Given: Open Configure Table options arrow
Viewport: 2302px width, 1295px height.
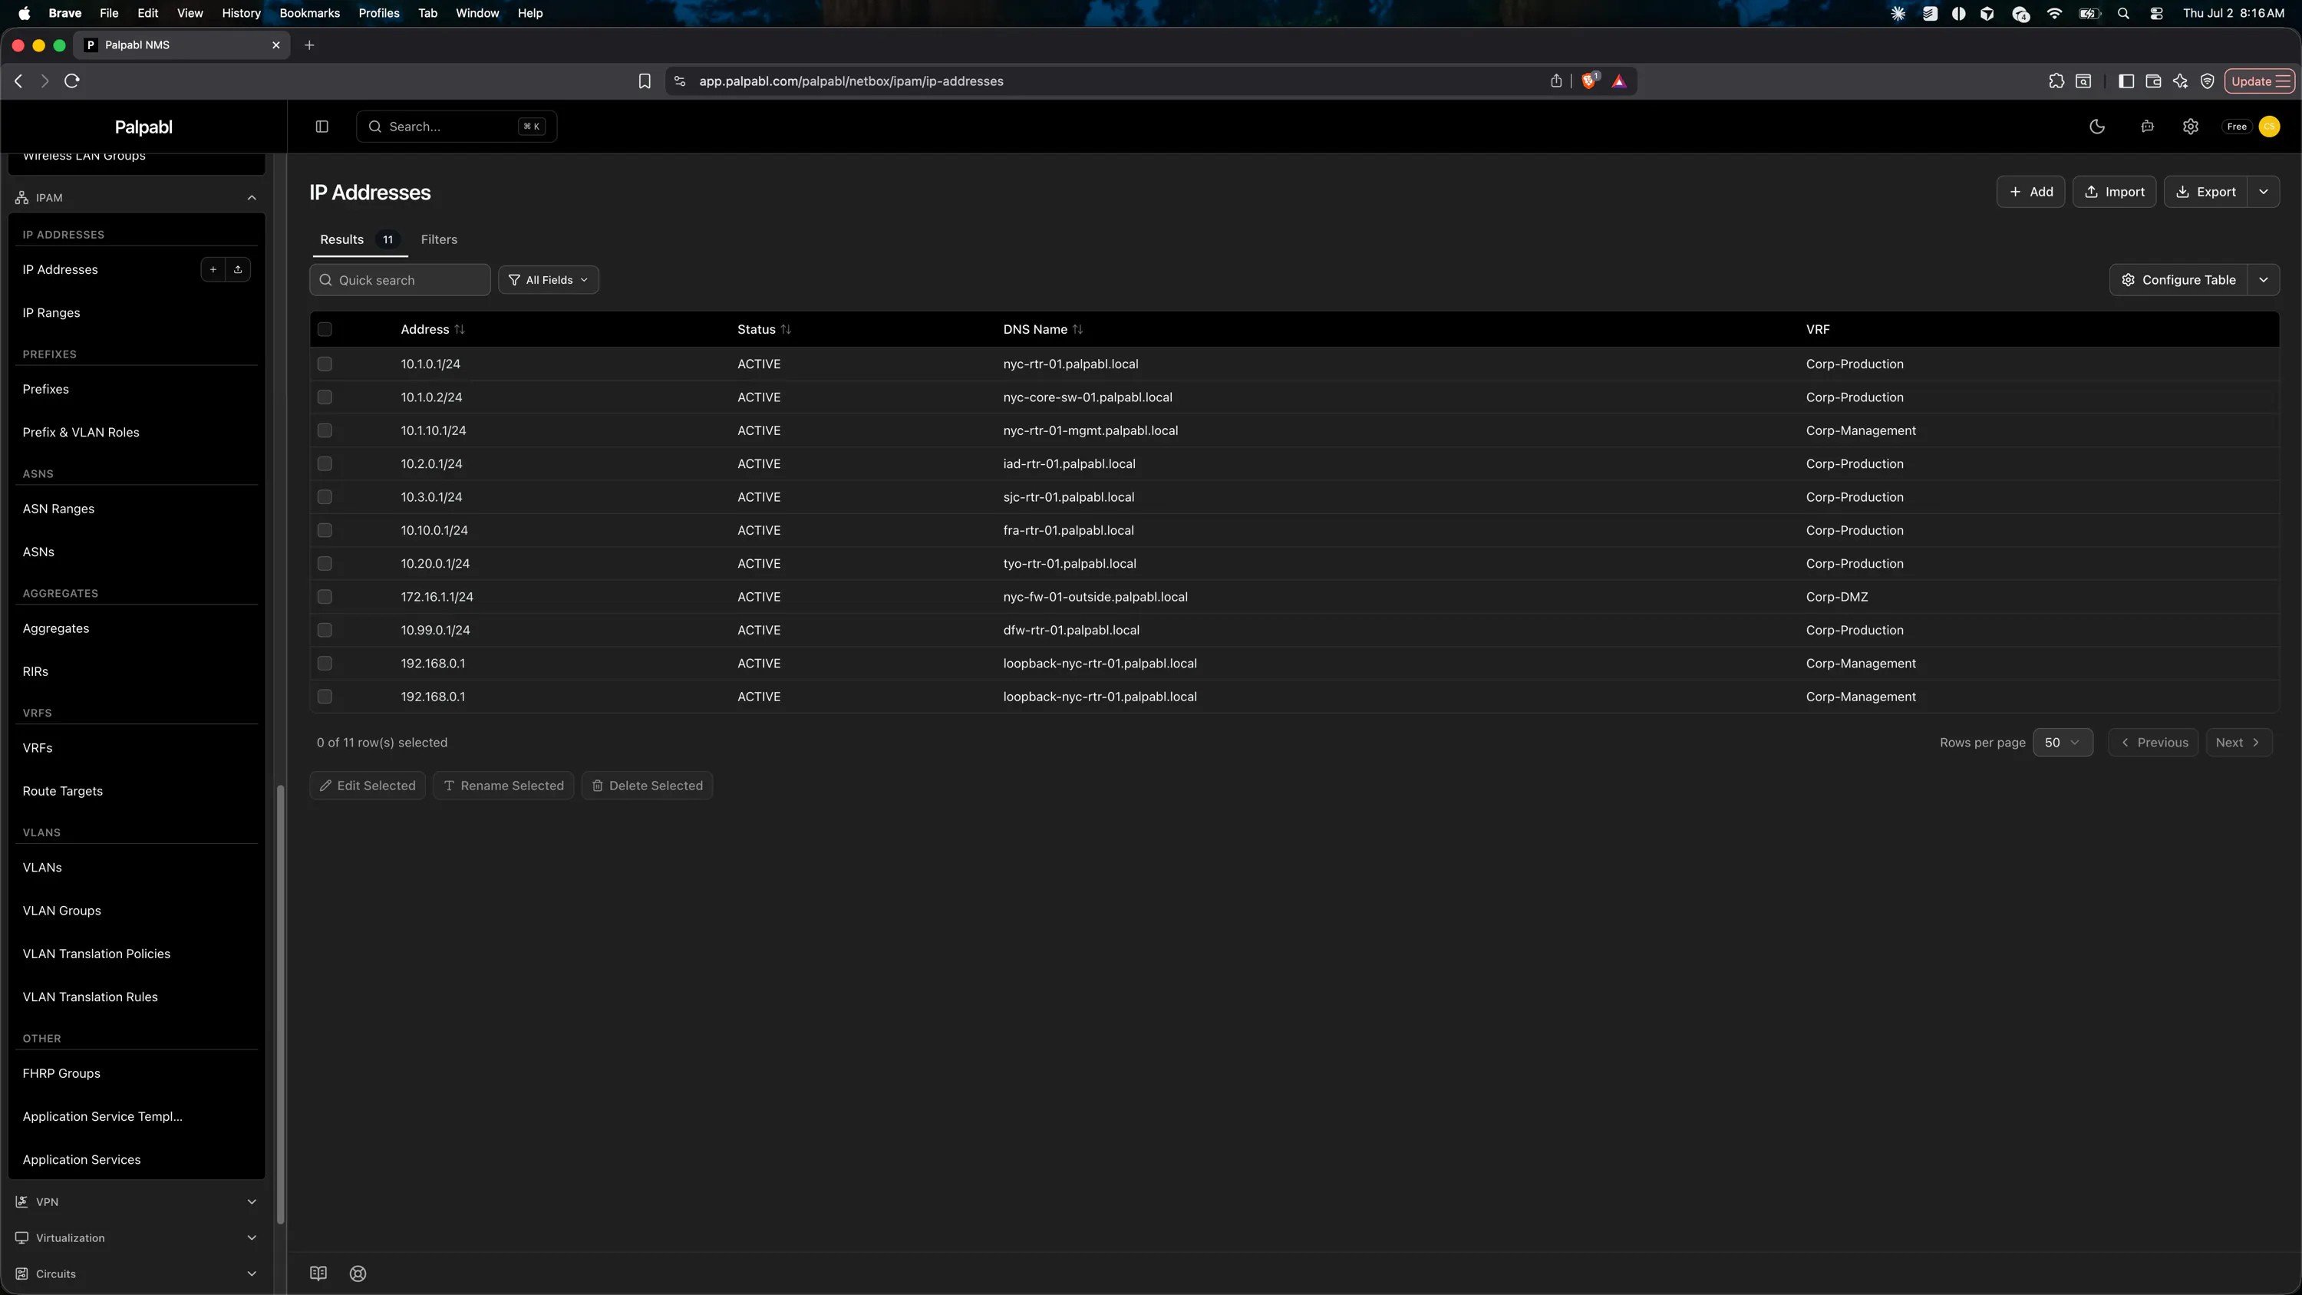Looking at the screenshot, I should pyautogui.click(x=2264, y=280).
